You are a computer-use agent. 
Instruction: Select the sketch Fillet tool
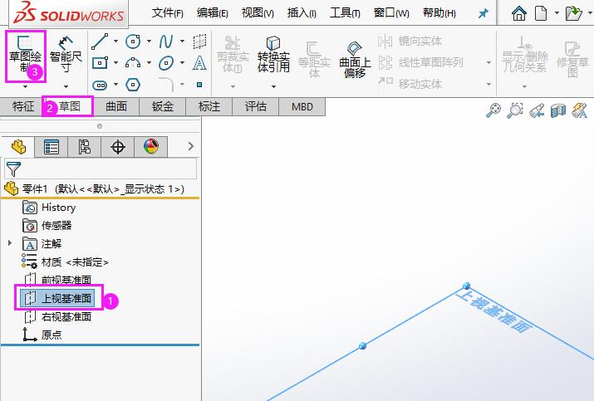point(166,85)
